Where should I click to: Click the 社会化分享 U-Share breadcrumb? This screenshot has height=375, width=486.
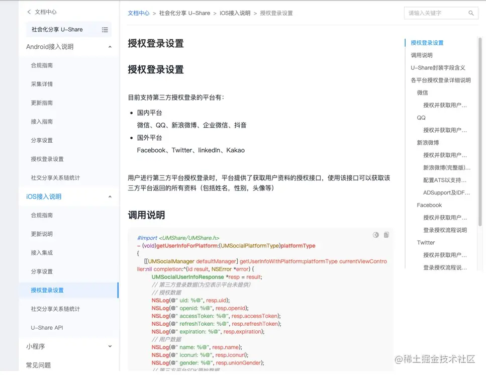tap(184, 13)
